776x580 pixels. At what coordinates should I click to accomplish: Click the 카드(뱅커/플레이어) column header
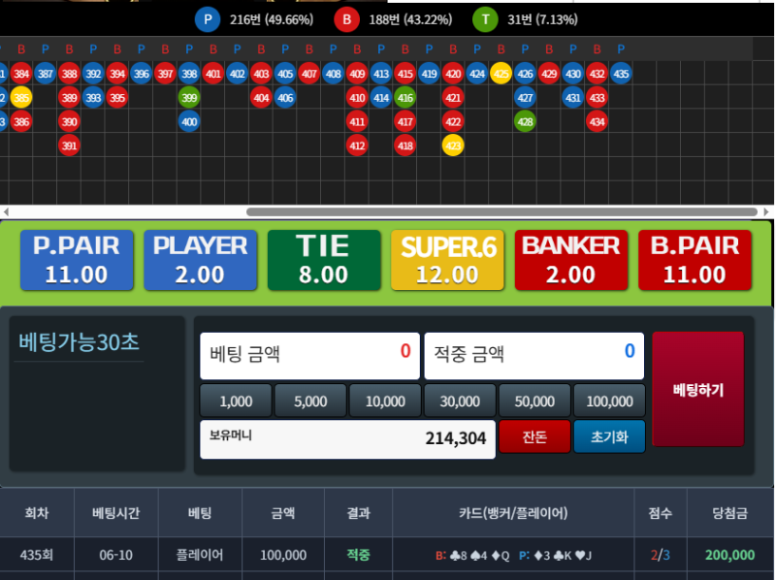click(513, 513)
